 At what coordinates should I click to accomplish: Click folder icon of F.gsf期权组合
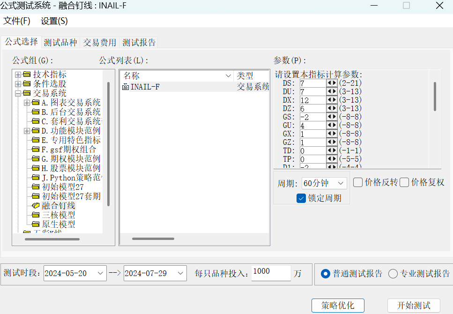(x=36, y=149)
